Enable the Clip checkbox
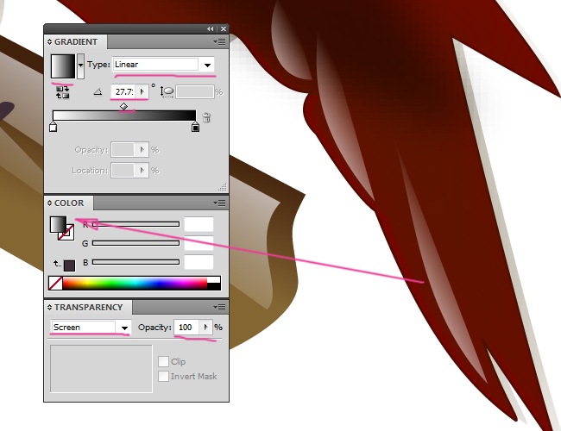Screen dimensions: 561x431 click(163, 362)
